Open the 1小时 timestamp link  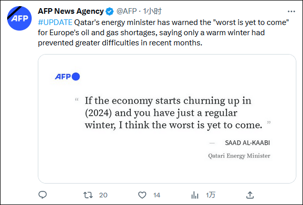[152, 11]
